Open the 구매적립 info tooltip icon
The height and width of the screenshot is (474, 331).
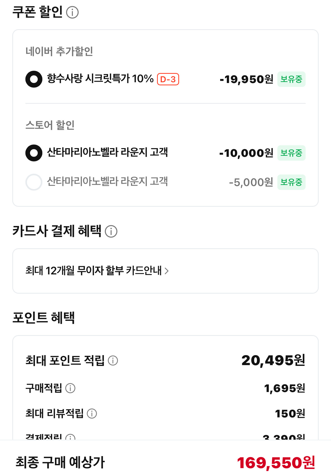coord(70,388)
